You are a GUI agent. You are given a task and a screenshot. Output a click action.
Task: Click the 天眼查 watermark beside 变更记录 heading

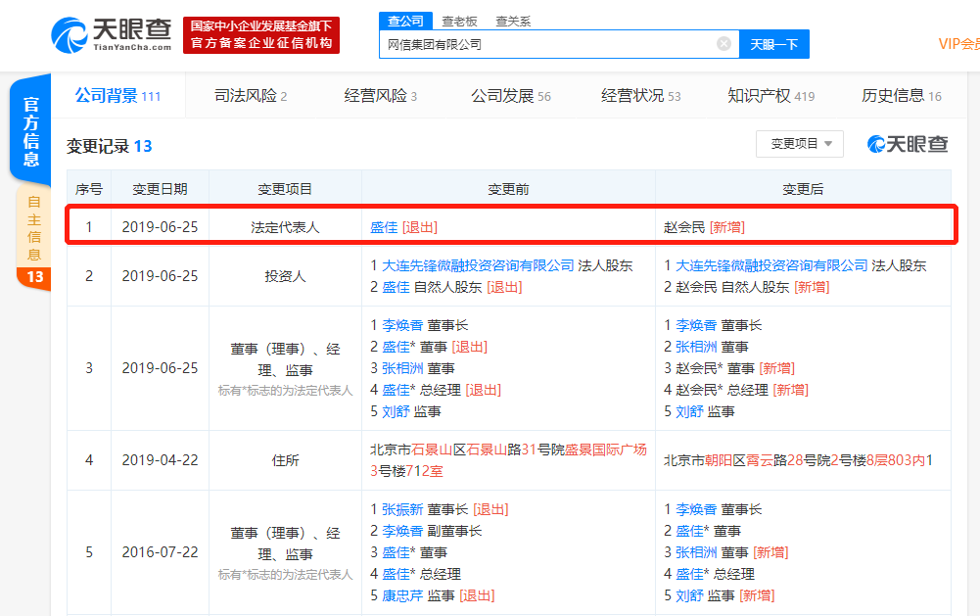pos(906,142)
